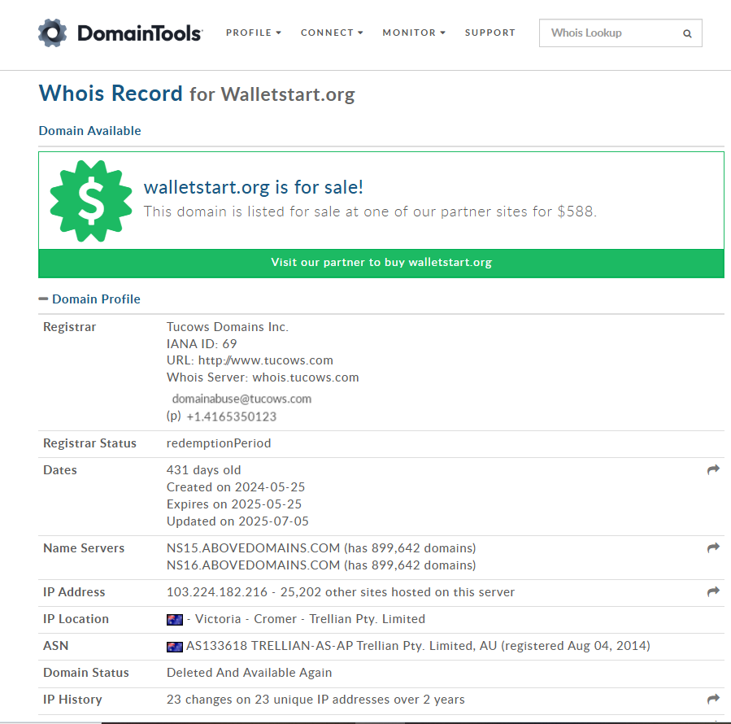This screenshot has height=724, width=731.
Task: Go to the Support page
Action: coord(490,33)
